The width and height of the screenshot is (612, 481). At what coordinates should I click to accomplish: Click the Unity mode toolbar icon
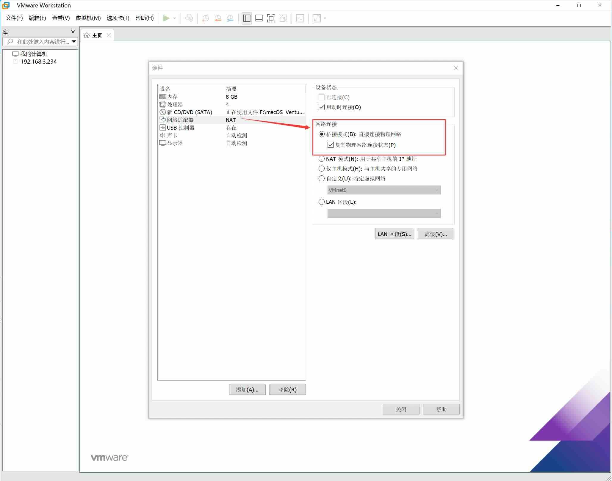pyautogui.click(x=283, y=18)
